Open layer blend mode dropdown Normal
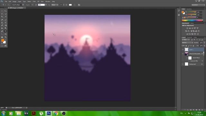The image size is (206, 116). point(187,43)
